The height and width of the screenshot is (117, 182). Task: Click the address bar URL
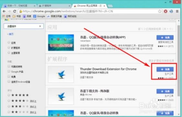(68, 11)
